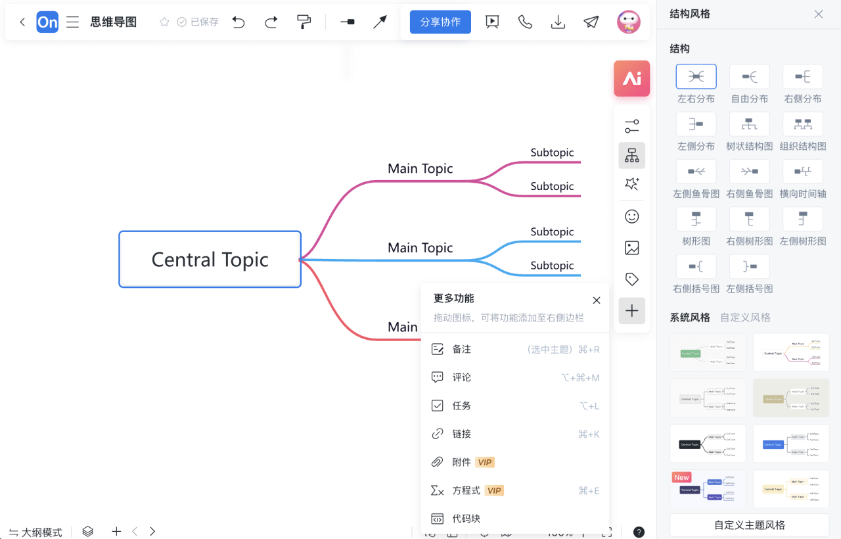
Task: Select the format painter tool
Action: (x=304, y=22)
